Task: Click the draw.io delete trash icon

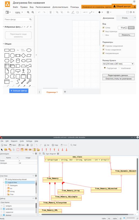Action: (x=51, y=12)
